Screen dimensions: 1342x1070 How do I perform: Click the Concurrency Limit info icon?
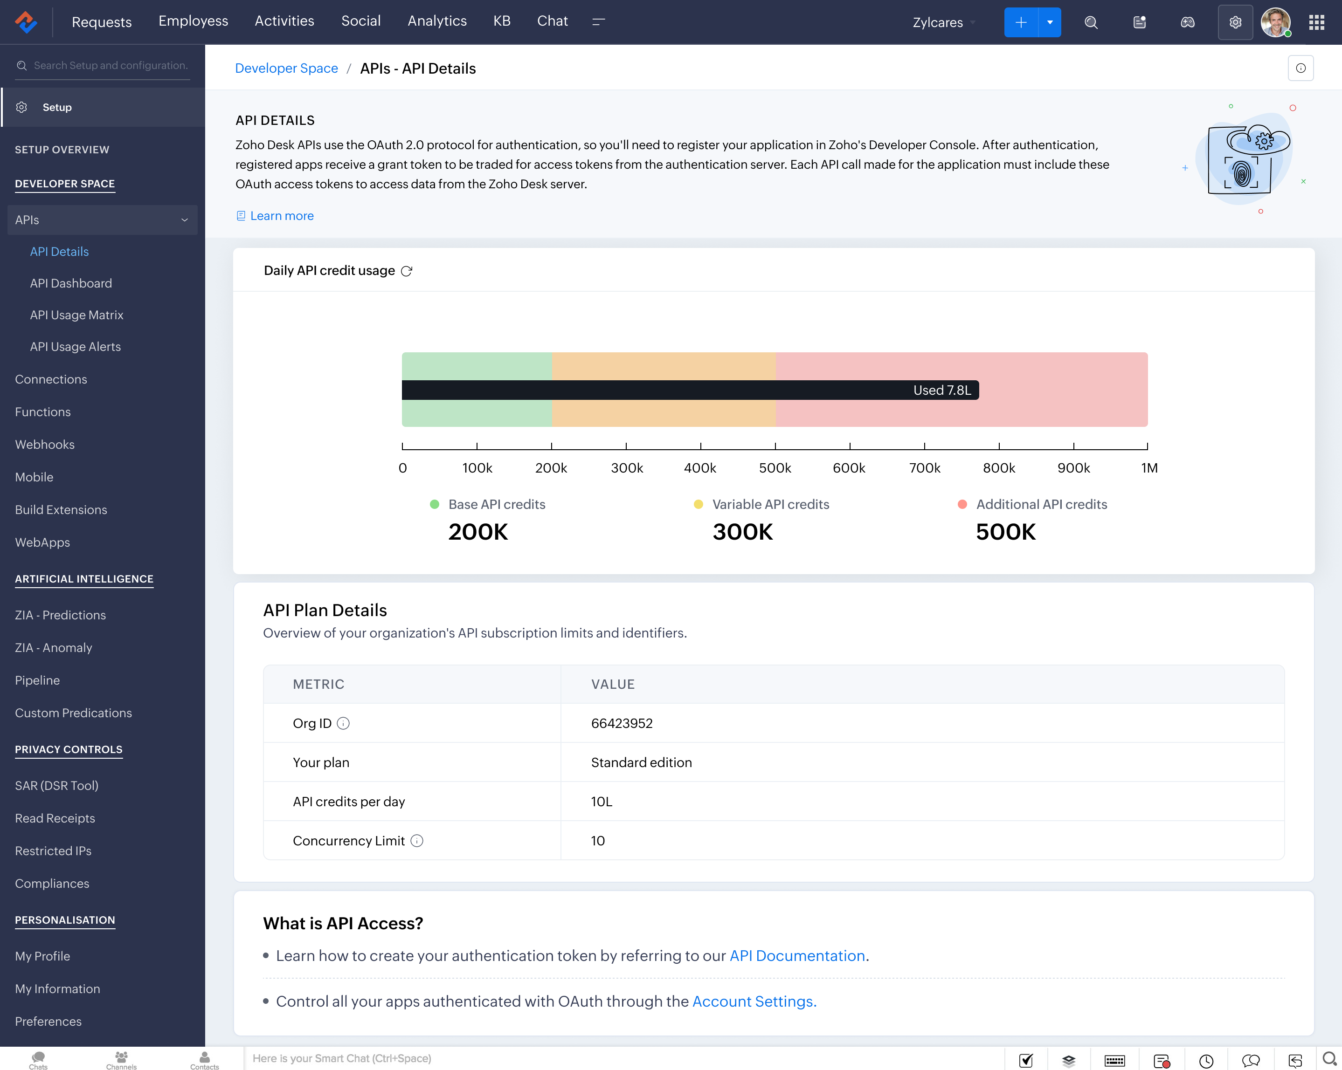pos(417,841)
